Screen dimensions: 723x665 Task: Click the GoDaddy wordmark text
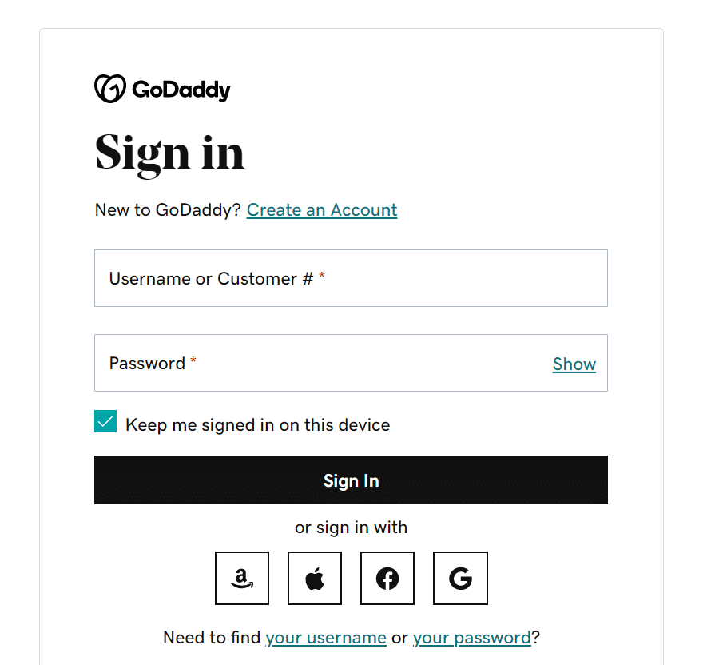point(181,90)
